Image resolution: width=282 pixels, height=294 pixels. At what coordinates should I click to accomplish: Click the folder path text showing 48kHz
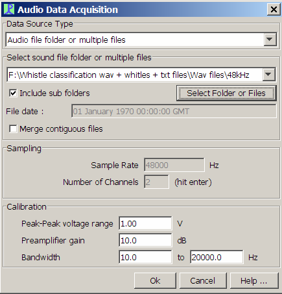coord(129,75)
